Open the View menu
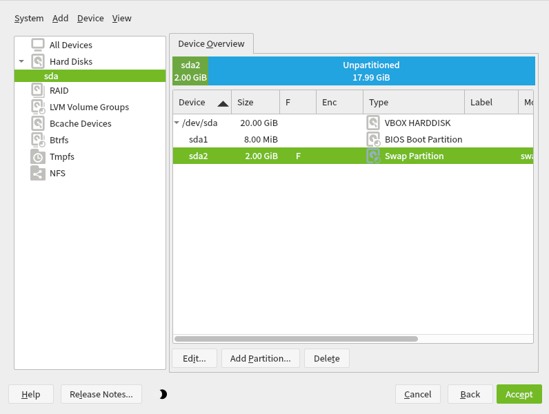549x414 pixels. (x=122, y=18)
